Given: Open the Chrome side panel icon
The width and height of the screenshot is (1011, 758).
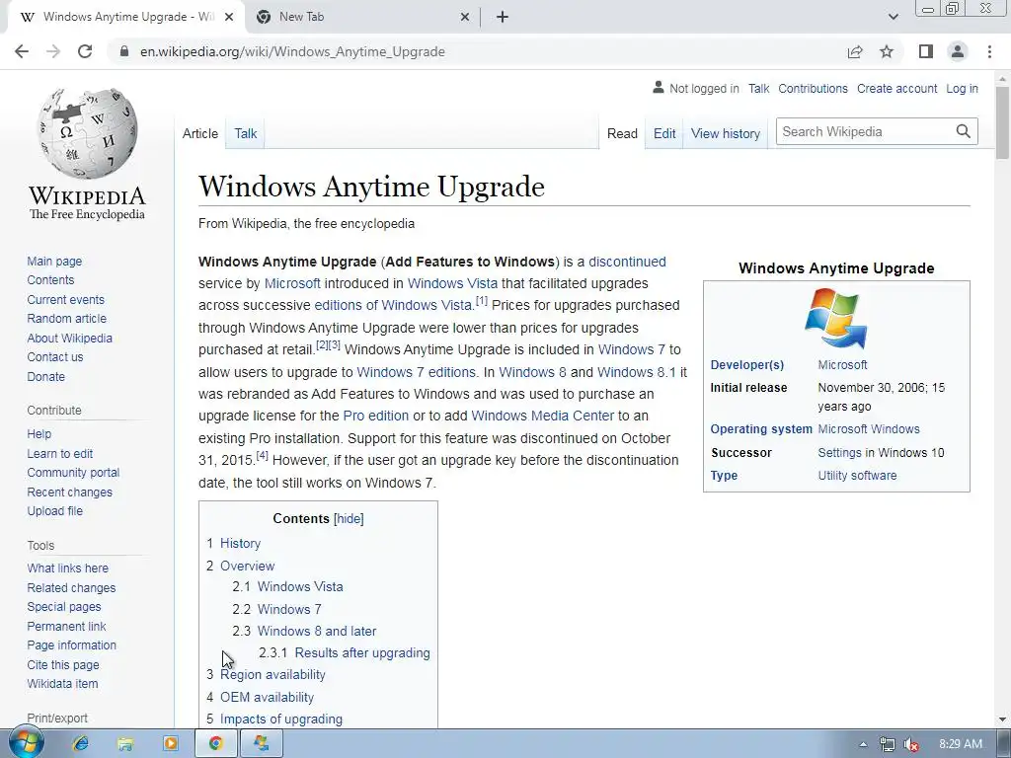Looking at the screenshot, I should tap(926, 51).
